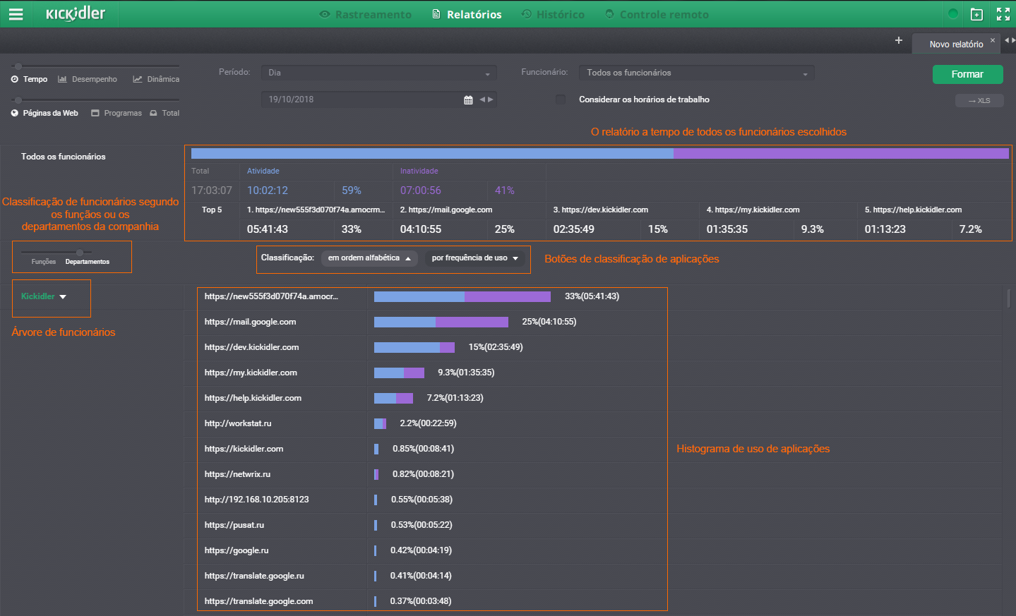Click the line chart icon for Dinâmica
This screenshot has width=1016, height=616.
[138, 79]
